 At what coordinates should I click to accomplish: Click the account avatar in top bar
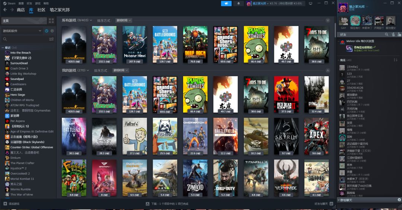click(248, 3)
